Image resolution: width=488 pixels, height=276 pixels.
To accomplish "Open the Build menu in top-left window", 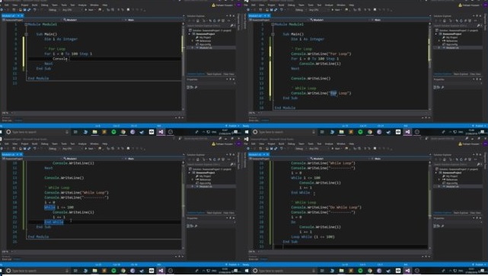I will click(x=34, y=5).
